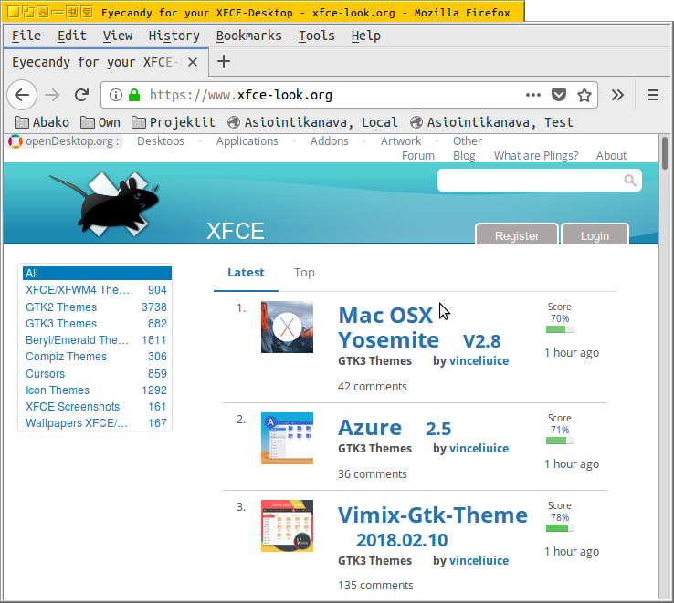This screenshot has width=674, height=603.
Task: Click the Vimix-Gtk-Theme 78% score bar
Action: tap(560, 528)
